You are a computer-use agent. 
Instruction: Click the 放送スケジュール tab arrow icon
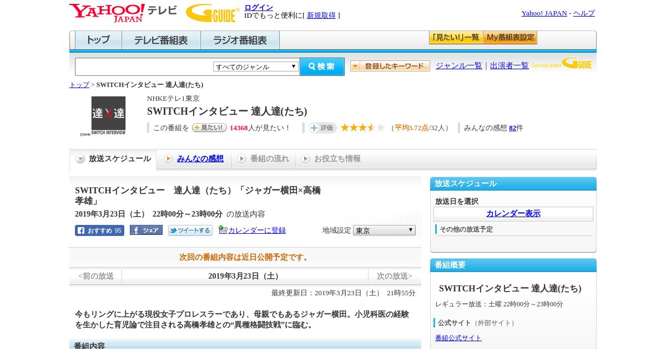[x=80, y=159]
